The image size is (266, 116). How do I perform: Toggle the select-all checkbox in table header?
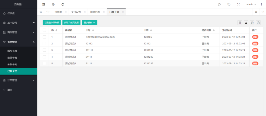[x=44, y=30]
